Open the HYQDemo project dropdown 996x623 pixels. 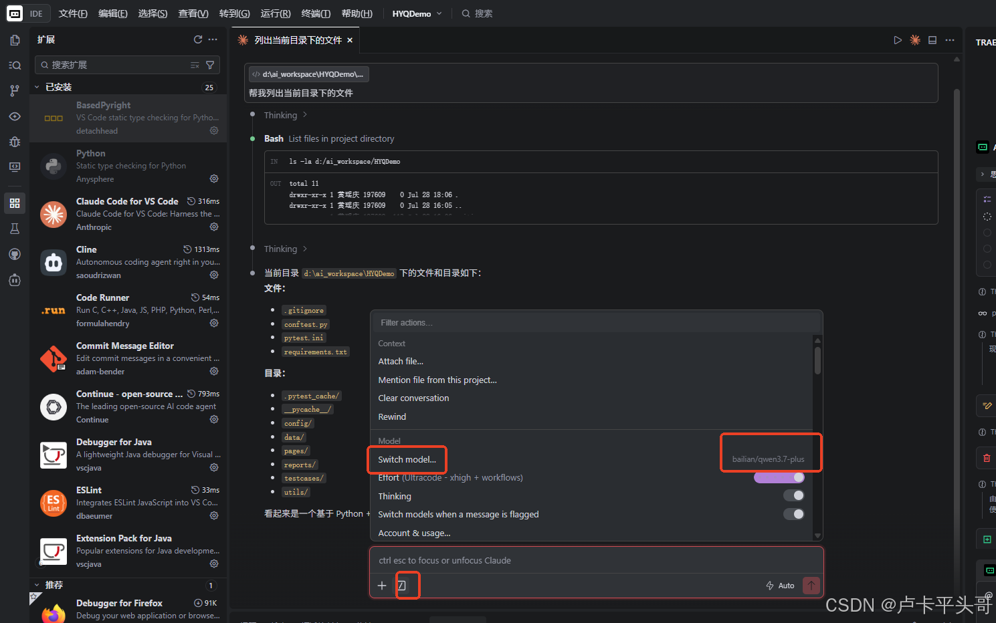pos(417,13)
